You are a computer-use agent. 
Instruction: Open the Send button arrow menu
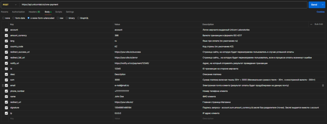click(x=322, y=4)
